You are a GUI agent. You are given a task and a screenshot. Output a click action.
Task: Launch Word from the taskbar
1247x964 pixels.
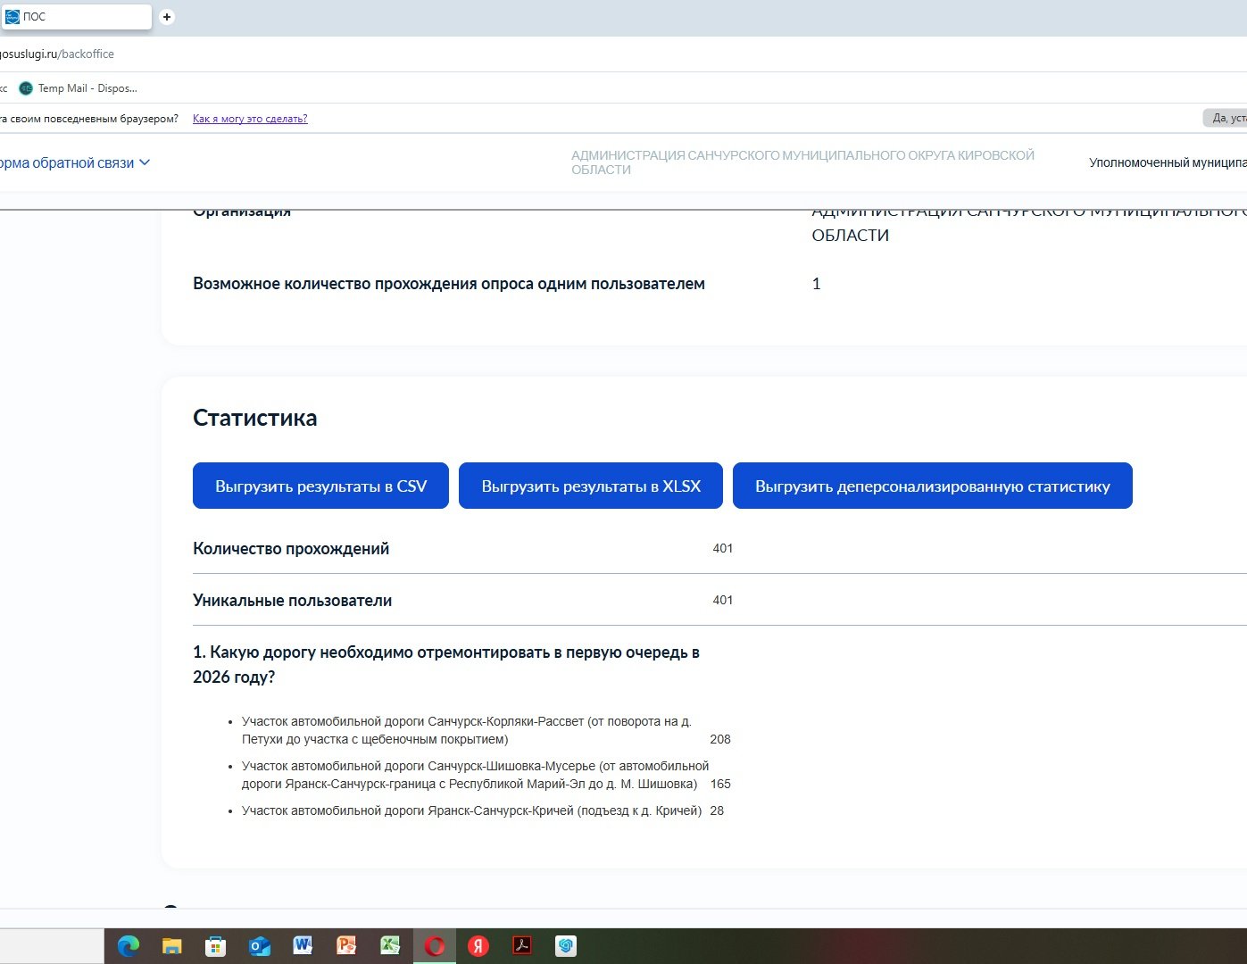(303, 946)
